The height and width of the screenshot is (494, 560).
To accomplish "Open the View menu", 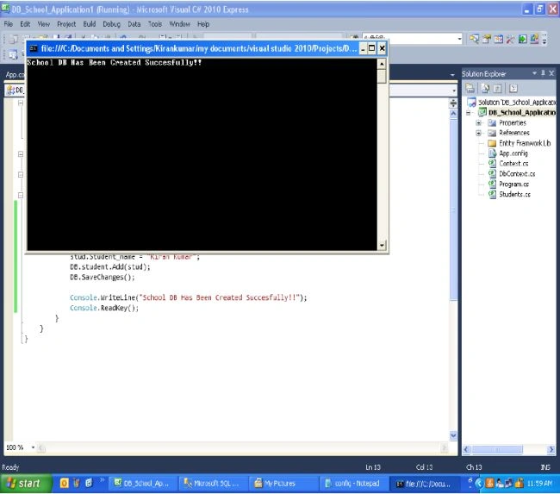I will point(44,24).
